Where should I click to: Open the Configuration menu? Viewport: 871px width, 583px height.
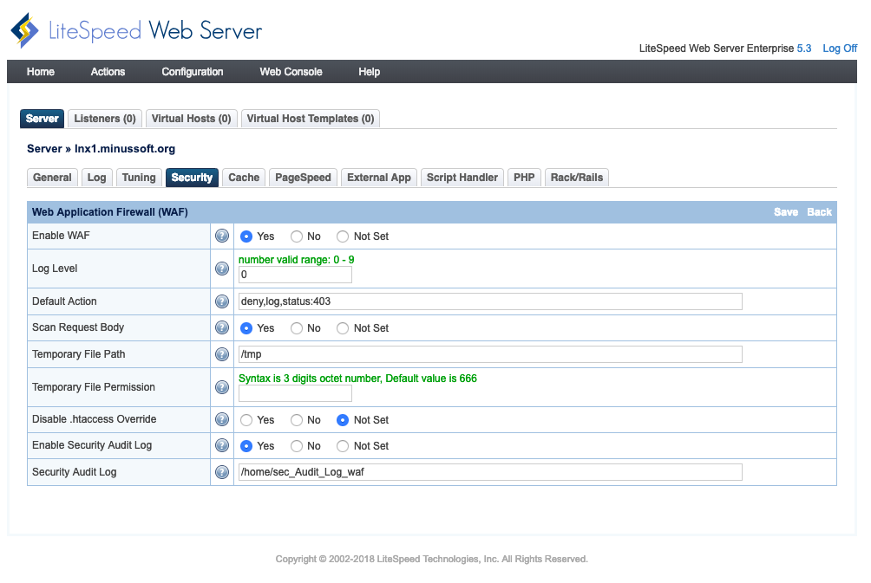click(x=193, y=72)
